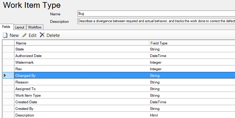Select the Fields tab
The width and height of the screenshot is (235, 118).
tap(6, 27)
